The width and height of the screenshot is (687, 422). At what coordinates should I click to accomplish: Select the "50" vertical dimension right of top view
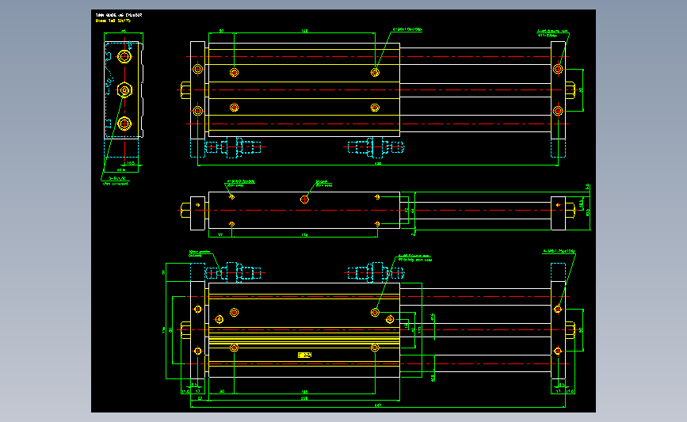581,90
